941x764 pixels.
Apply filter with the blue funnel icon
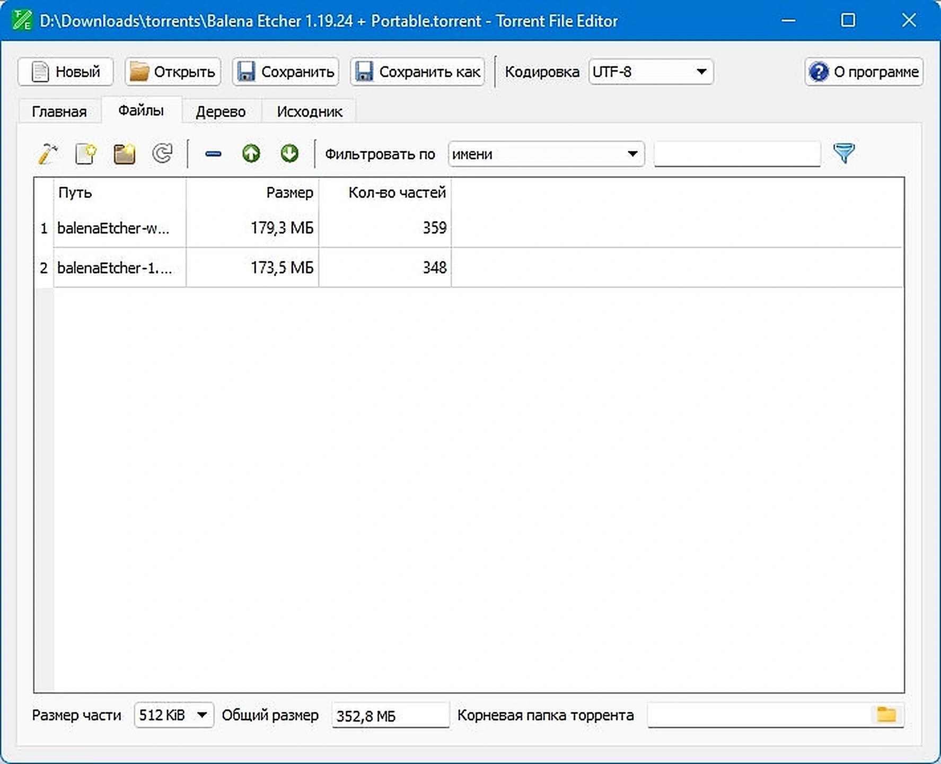[x=844, y=153]
